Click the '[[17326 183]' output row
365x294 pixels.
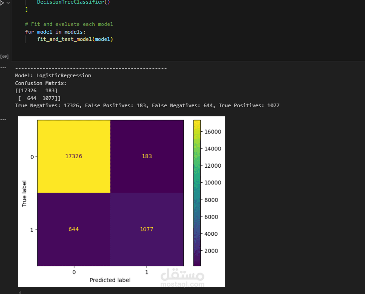point(36,90)
